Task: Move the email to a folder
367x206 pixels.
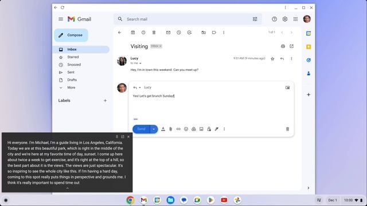Action: pos(204,33)
